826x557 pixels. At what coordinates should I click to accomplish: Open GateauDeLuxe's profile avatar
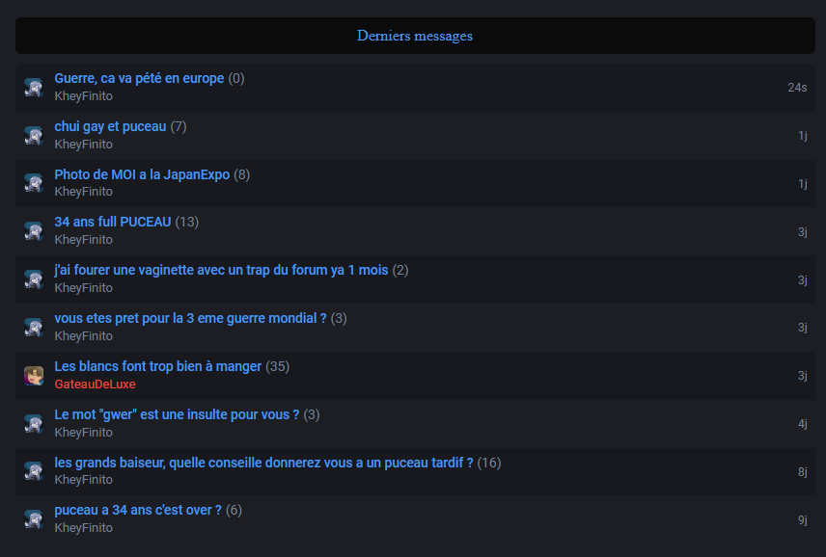click(34, 376)
